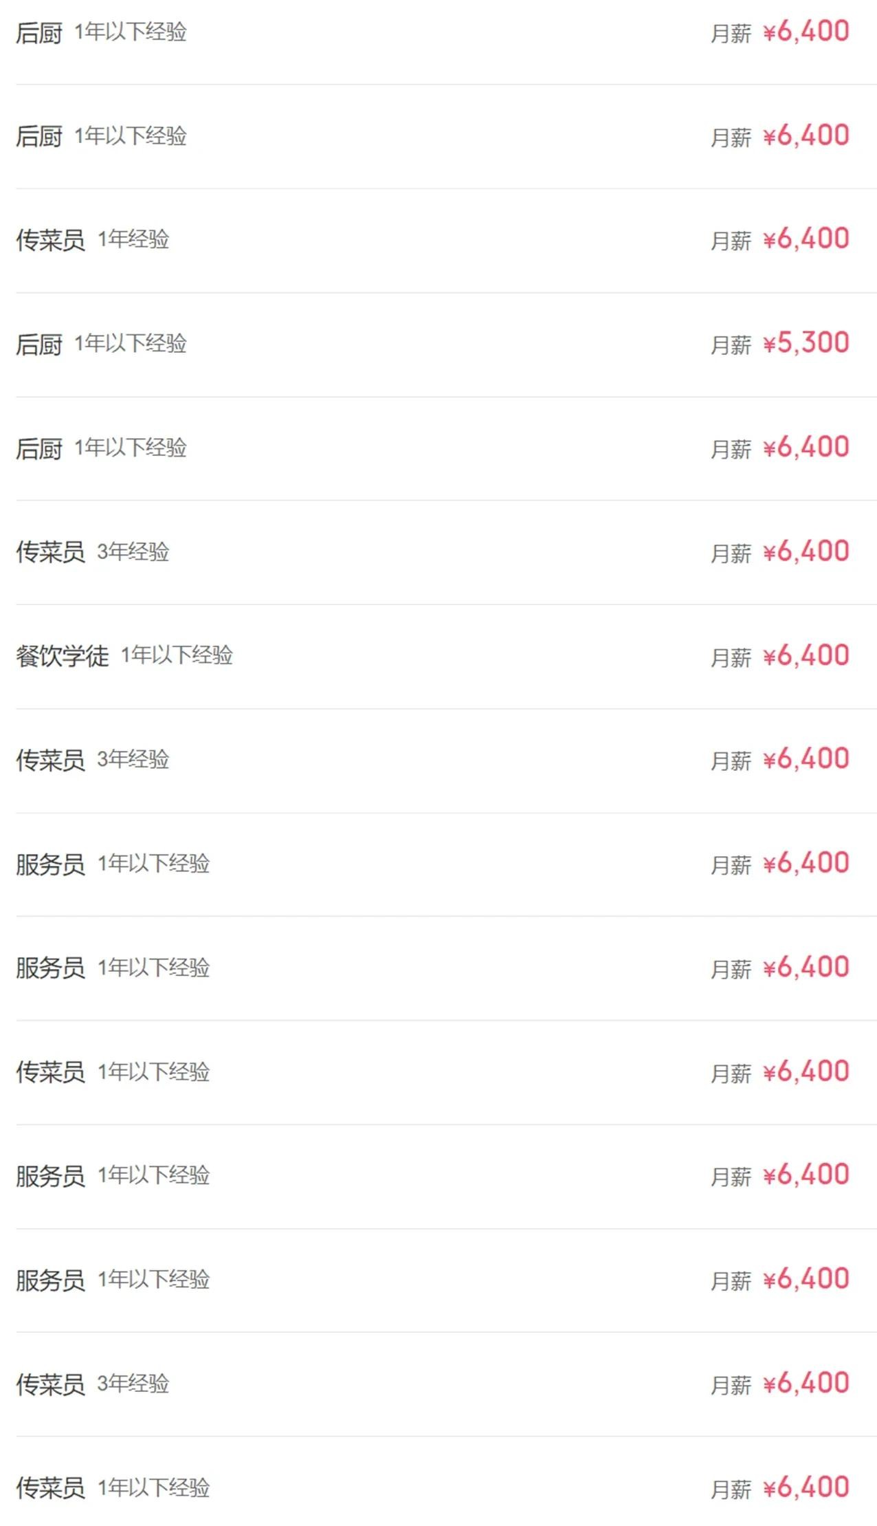Click the salary amount of the 餐饮学徒 row
Viewport: 877px width, 1526px height.
click(806, 656)
